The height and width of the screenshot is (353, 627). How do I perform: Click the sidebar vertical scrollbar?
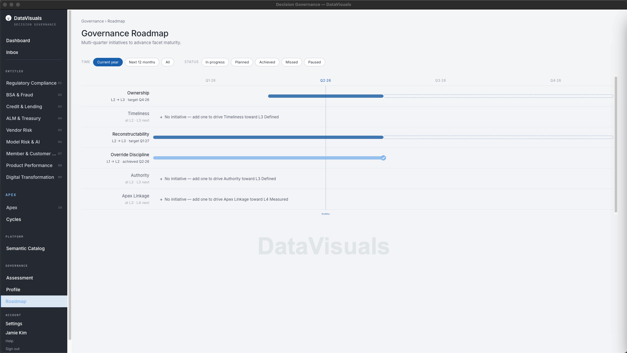coord(70,175)
